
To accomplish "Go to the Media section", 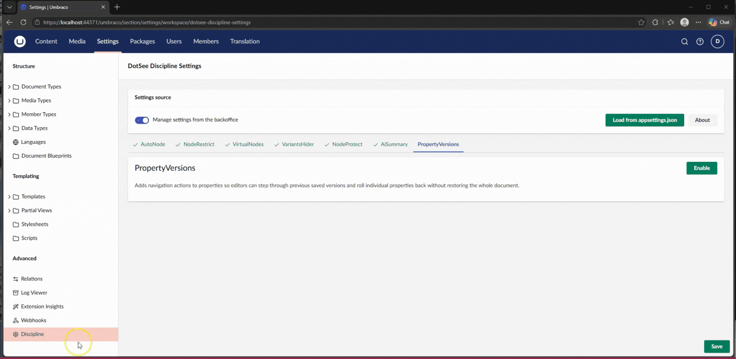I will (x=77, y=42).
